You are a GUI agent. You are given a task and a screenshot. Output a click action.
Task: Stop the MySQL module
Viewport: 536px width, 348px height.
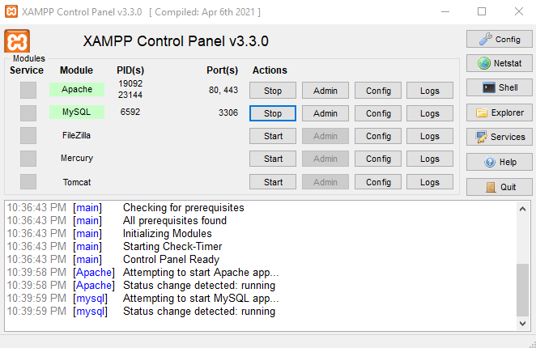click(x=273, y=113)
